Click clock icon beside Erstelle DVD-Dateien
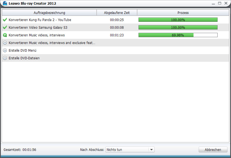The height and width of the screenshot is (158, 231). [5, 58]
